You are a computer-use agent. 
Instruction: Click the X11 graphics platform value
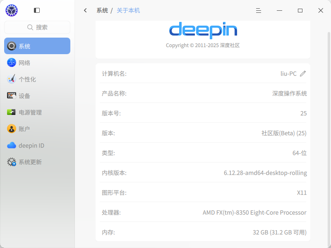pos(302,193)
